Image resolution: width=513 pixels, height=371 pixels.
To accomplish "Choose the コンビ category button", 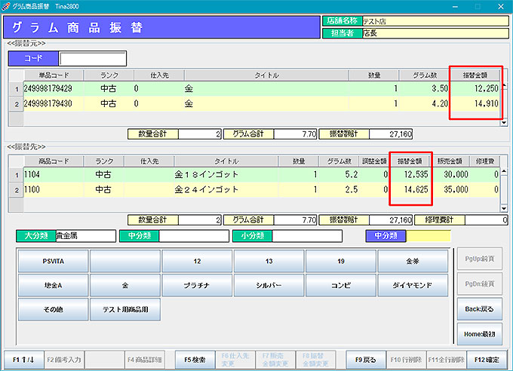I will (341, 285).
